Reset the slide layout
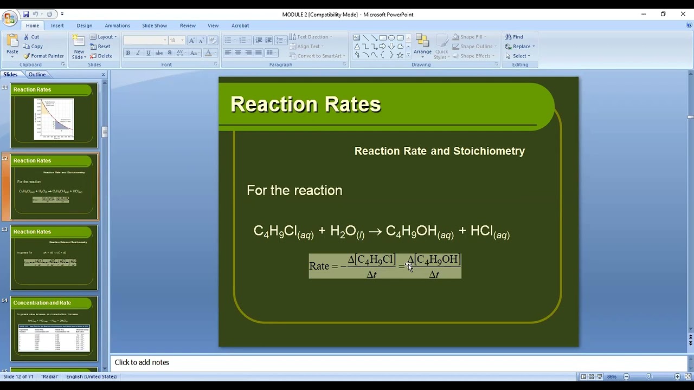This screenshot has width=694, height=390. click(100, 47)
